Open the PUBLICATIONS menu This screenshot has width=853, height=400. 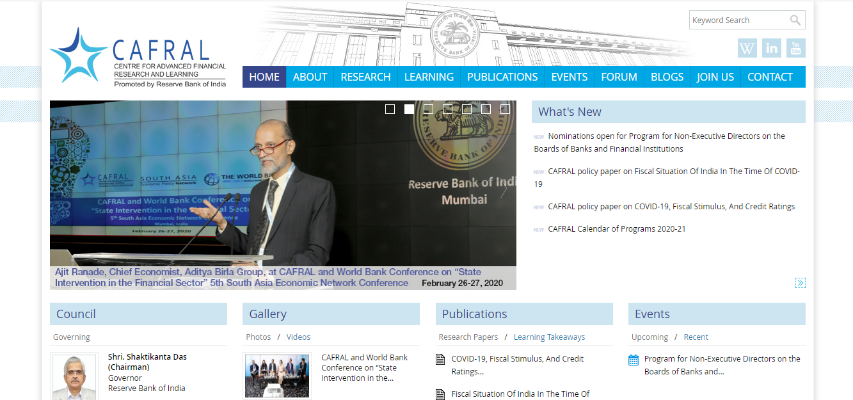pos(502,77)
